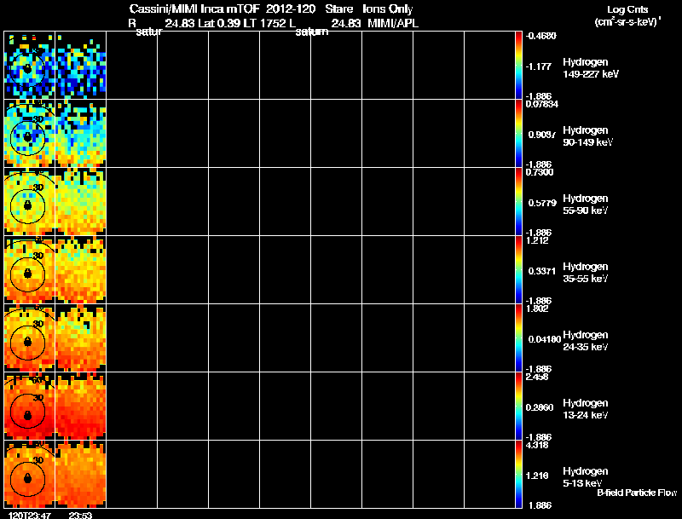The width and height of the screenshot is (682, 519).
Task: Click the Cassini/MIMI Inca mTOF title text
Action: tap(194, 9)
